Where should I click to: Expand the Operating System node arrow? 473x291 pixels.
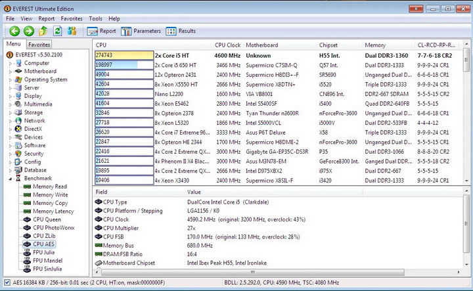coord(11,79)
